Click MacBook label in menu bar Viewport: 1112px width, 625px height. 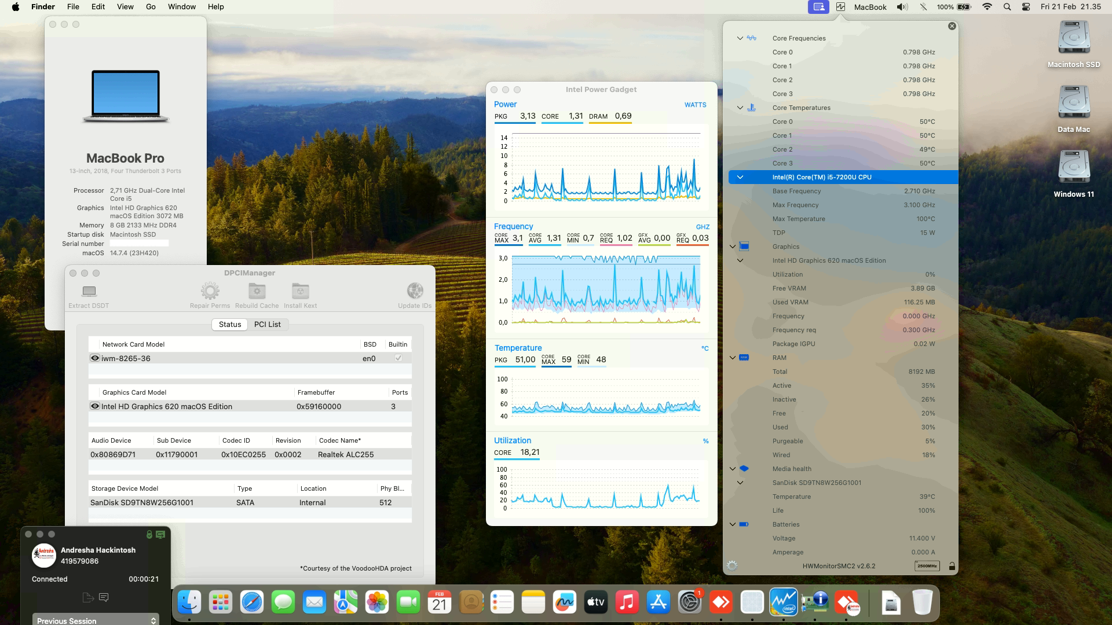coord(870,7)
